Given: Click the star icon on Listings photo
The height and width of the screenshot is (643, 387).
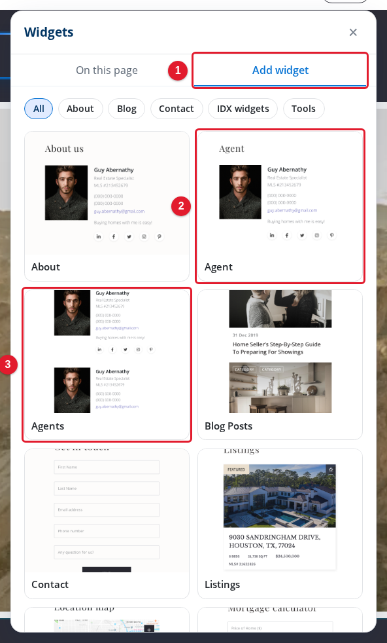Looking at the screenshot, I should point(331,469).
